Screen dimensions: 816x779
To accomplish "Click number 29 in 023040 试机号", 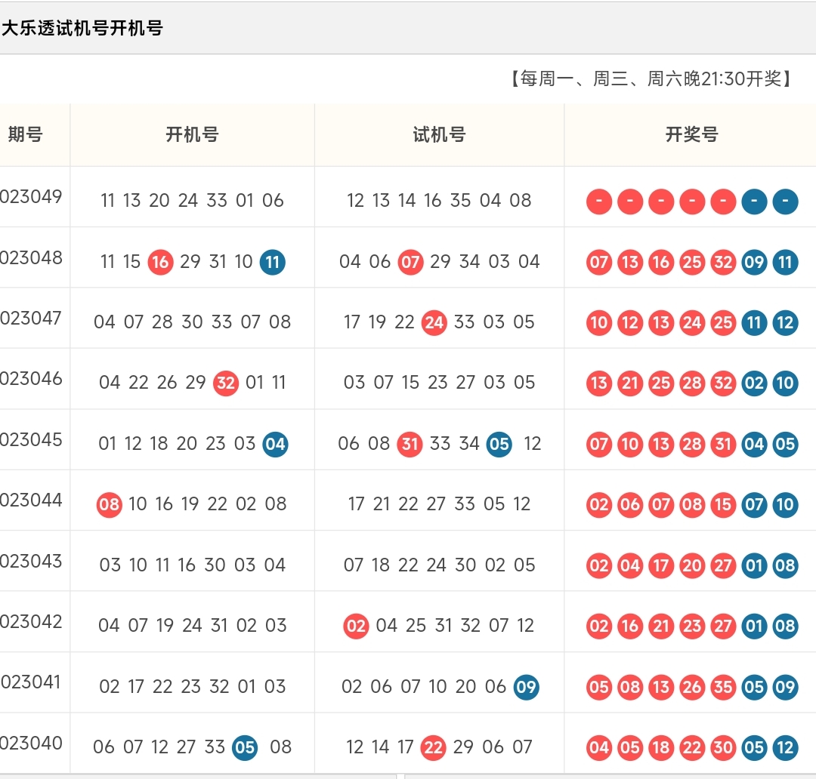I will point(463,747).
